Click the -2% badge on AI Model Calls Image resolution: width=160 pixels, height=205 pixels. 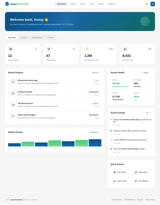coord(149,49)
